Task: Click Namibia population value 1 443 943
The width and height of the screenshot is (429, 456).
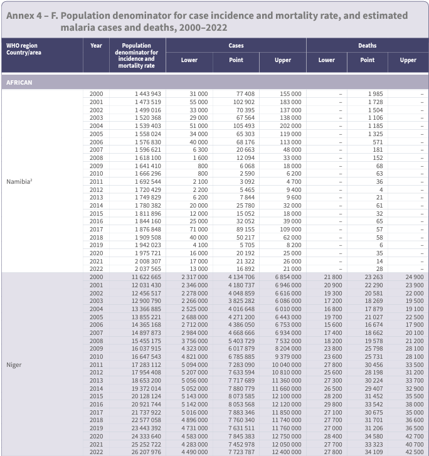Action: pos(148,94)
